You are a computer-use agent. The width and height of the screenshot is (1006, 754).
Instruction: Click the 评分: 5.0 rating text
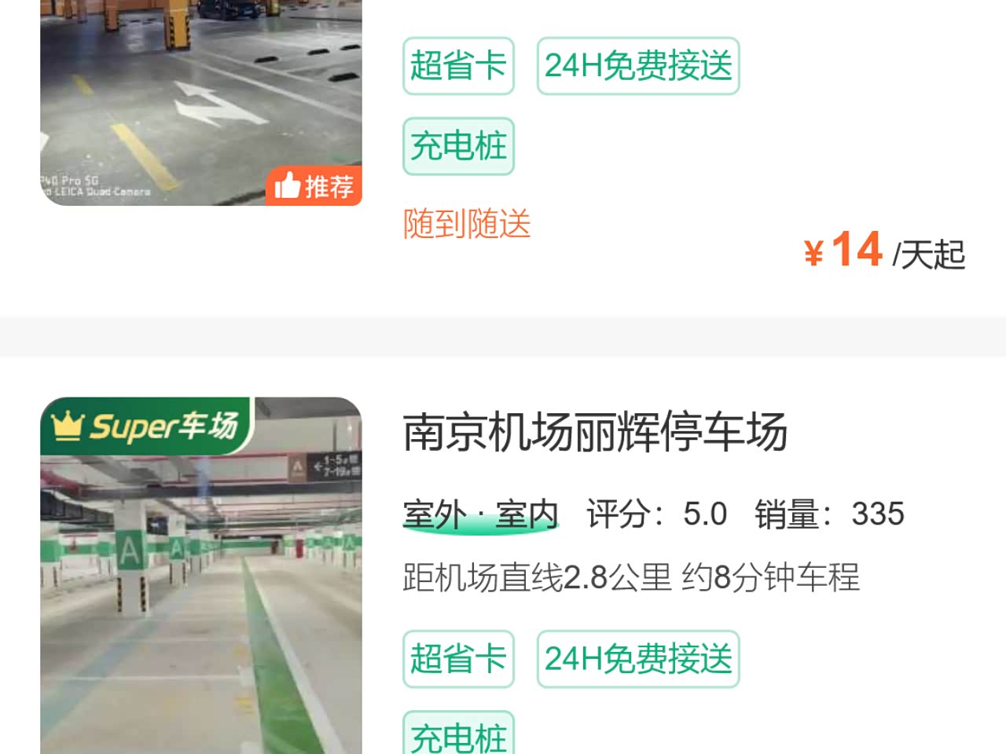tap(657, 514)
